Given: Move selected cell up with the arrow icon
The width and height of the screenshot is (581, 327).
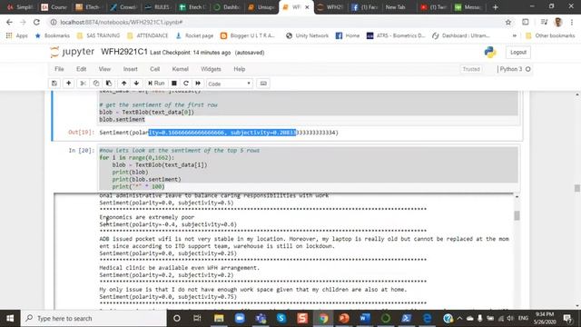Looking at the screenshot, I should 123,84.
